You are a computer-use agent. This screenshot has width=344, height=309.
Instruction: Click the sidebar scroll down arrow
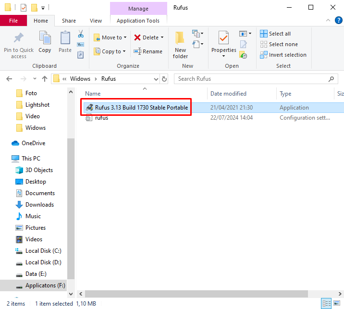(x=71, y=294)
